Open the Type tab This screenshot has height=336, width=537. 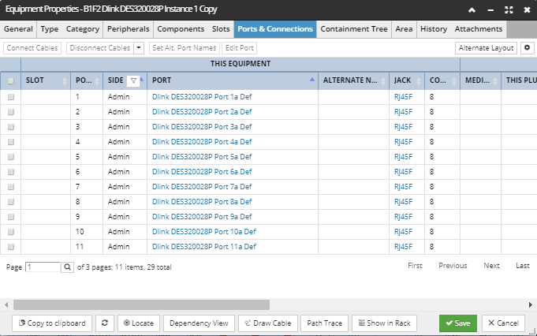(50, 29)
